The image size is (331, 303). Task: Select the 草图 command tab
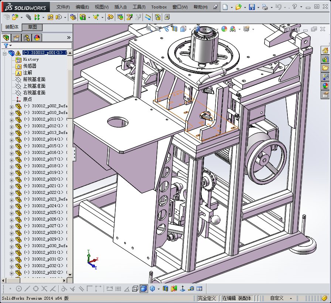coord(33,27)
